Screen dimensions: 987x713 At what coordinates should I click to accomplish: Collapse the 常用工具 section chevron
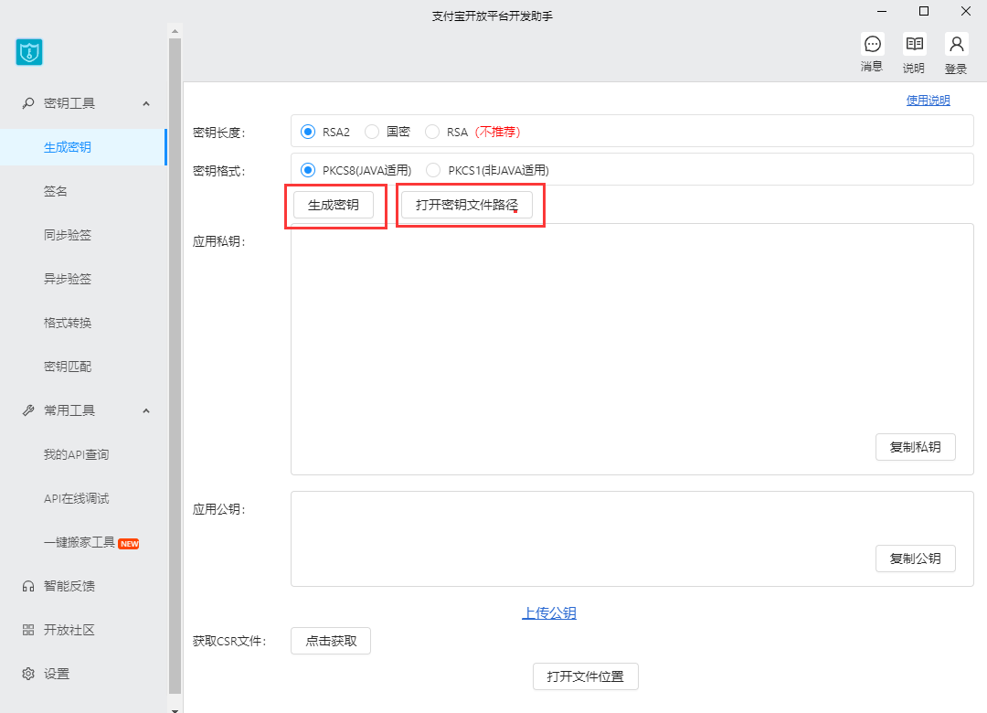pyautogui.click(x=146, y=410)
